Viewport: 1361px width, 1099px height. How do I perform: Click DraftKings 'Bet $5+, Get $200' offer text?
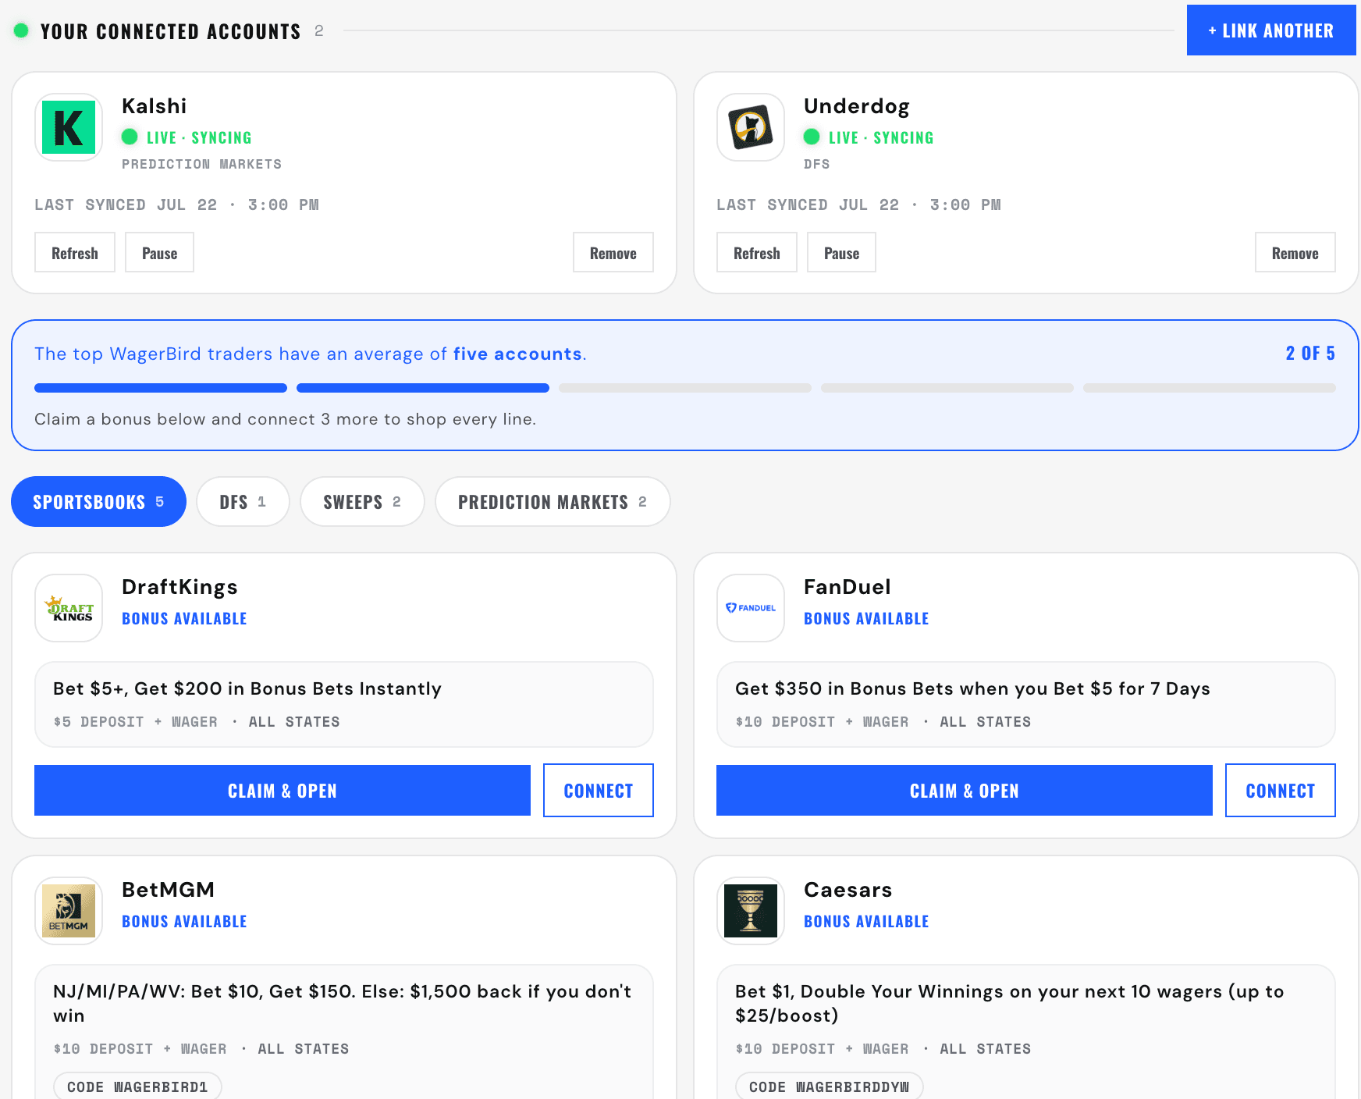tap(247, 688)
